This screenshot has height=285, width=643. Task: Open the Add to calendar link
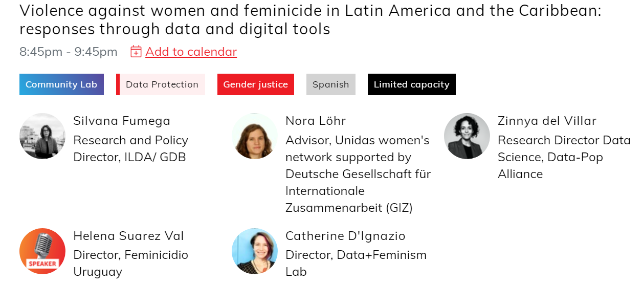click(191, 52)
